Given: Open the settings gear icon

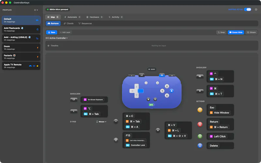Looking at the screenshot, I should point(256,9).
